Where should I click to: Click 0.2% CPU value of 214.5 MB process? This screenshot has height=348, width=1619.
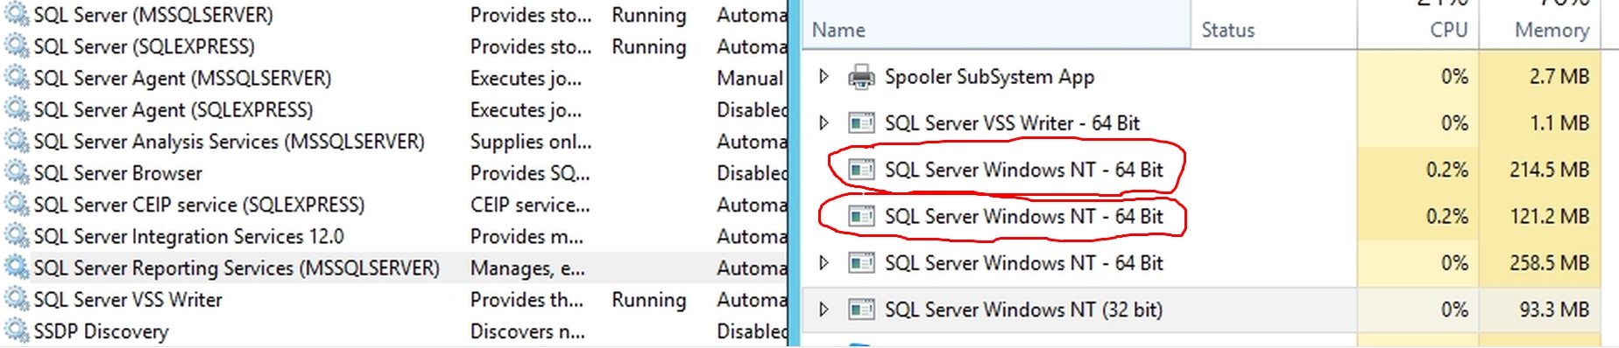pyautogui.click(x=1446, y=170)
